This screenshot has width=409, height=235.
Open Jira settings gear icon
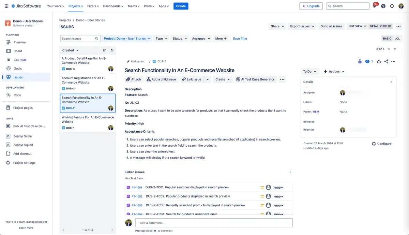point(392,6)
